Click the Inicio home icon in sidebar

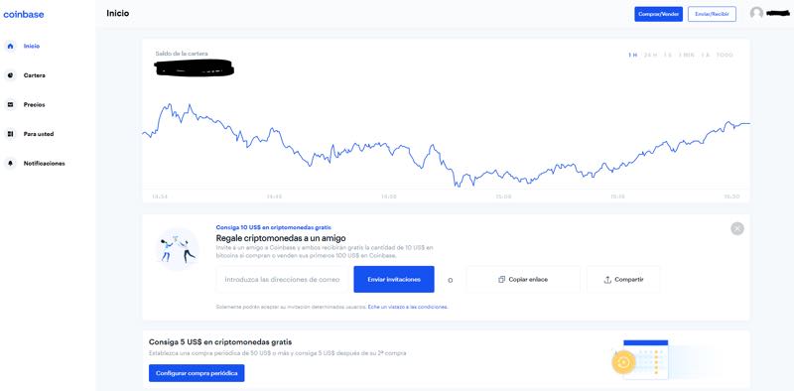(x=10, y=46)
